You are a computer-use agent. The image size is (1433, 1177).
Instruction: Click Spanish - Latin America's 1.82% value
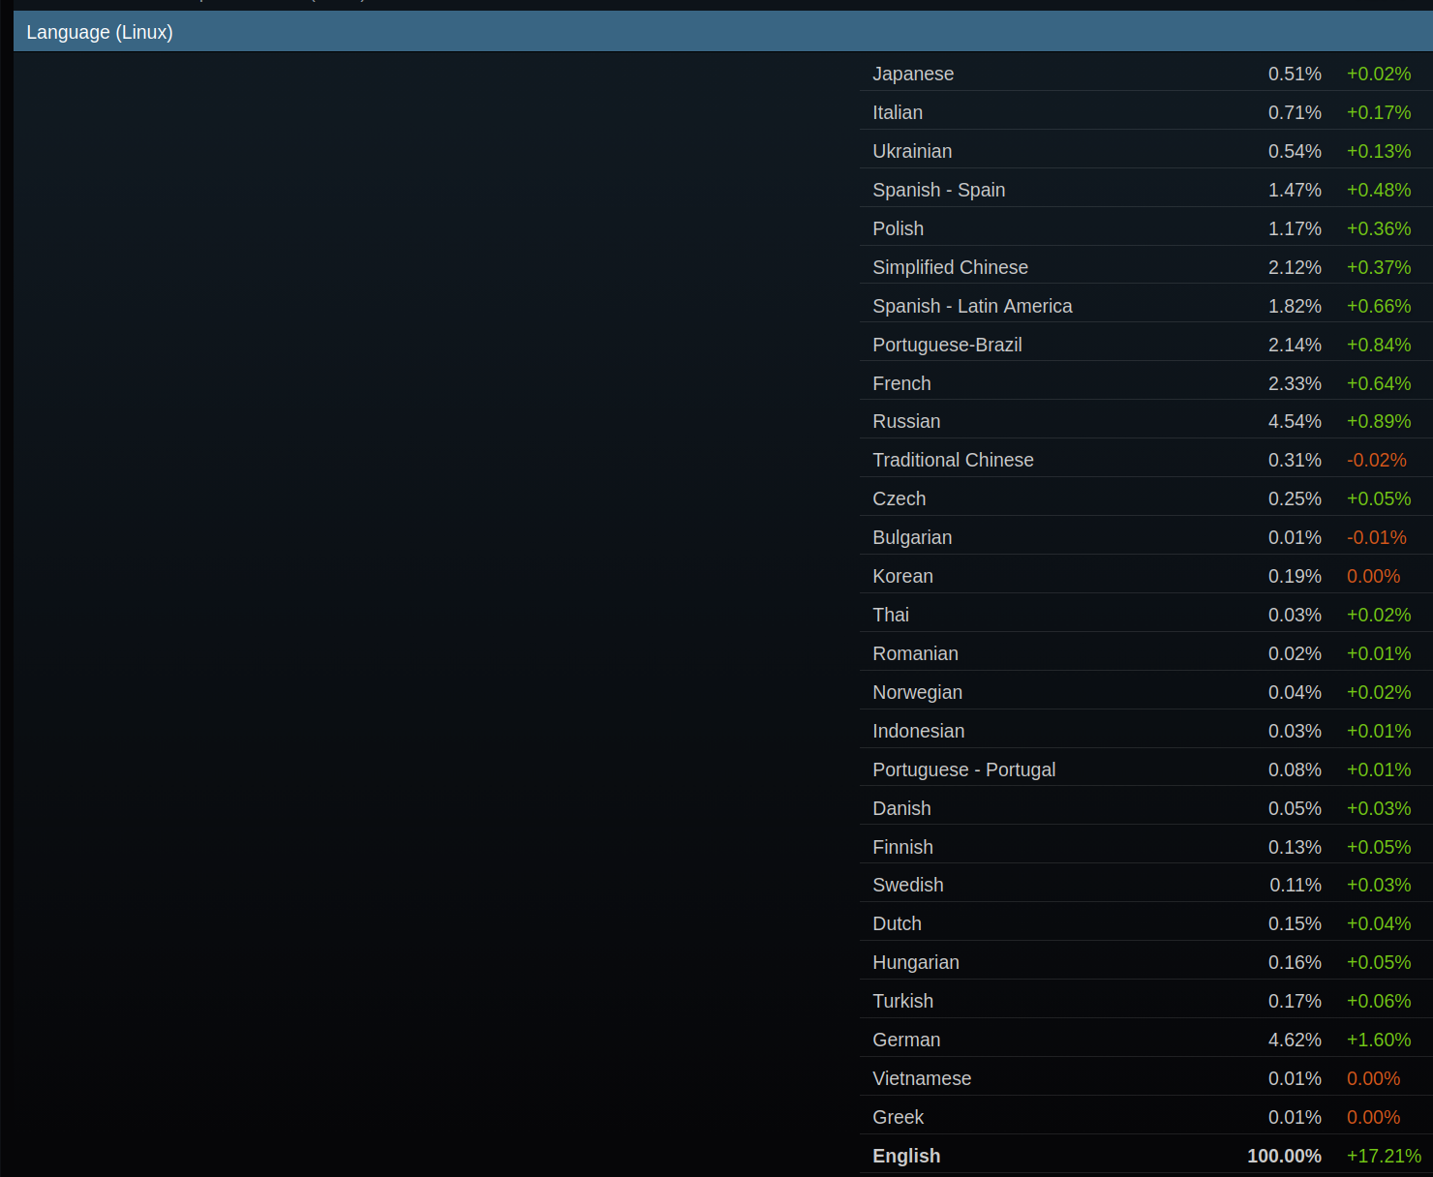(1295, 306)
